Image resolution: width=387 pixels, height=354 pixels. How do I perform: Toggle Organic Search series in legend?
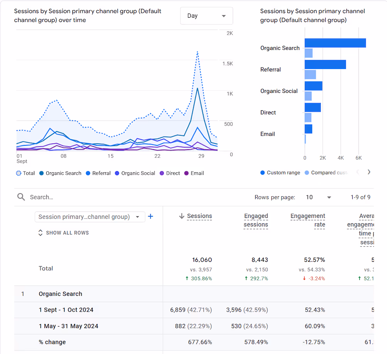pos(60,173)
